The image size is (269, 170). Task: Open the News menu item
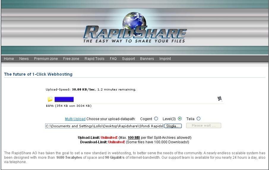24,59
